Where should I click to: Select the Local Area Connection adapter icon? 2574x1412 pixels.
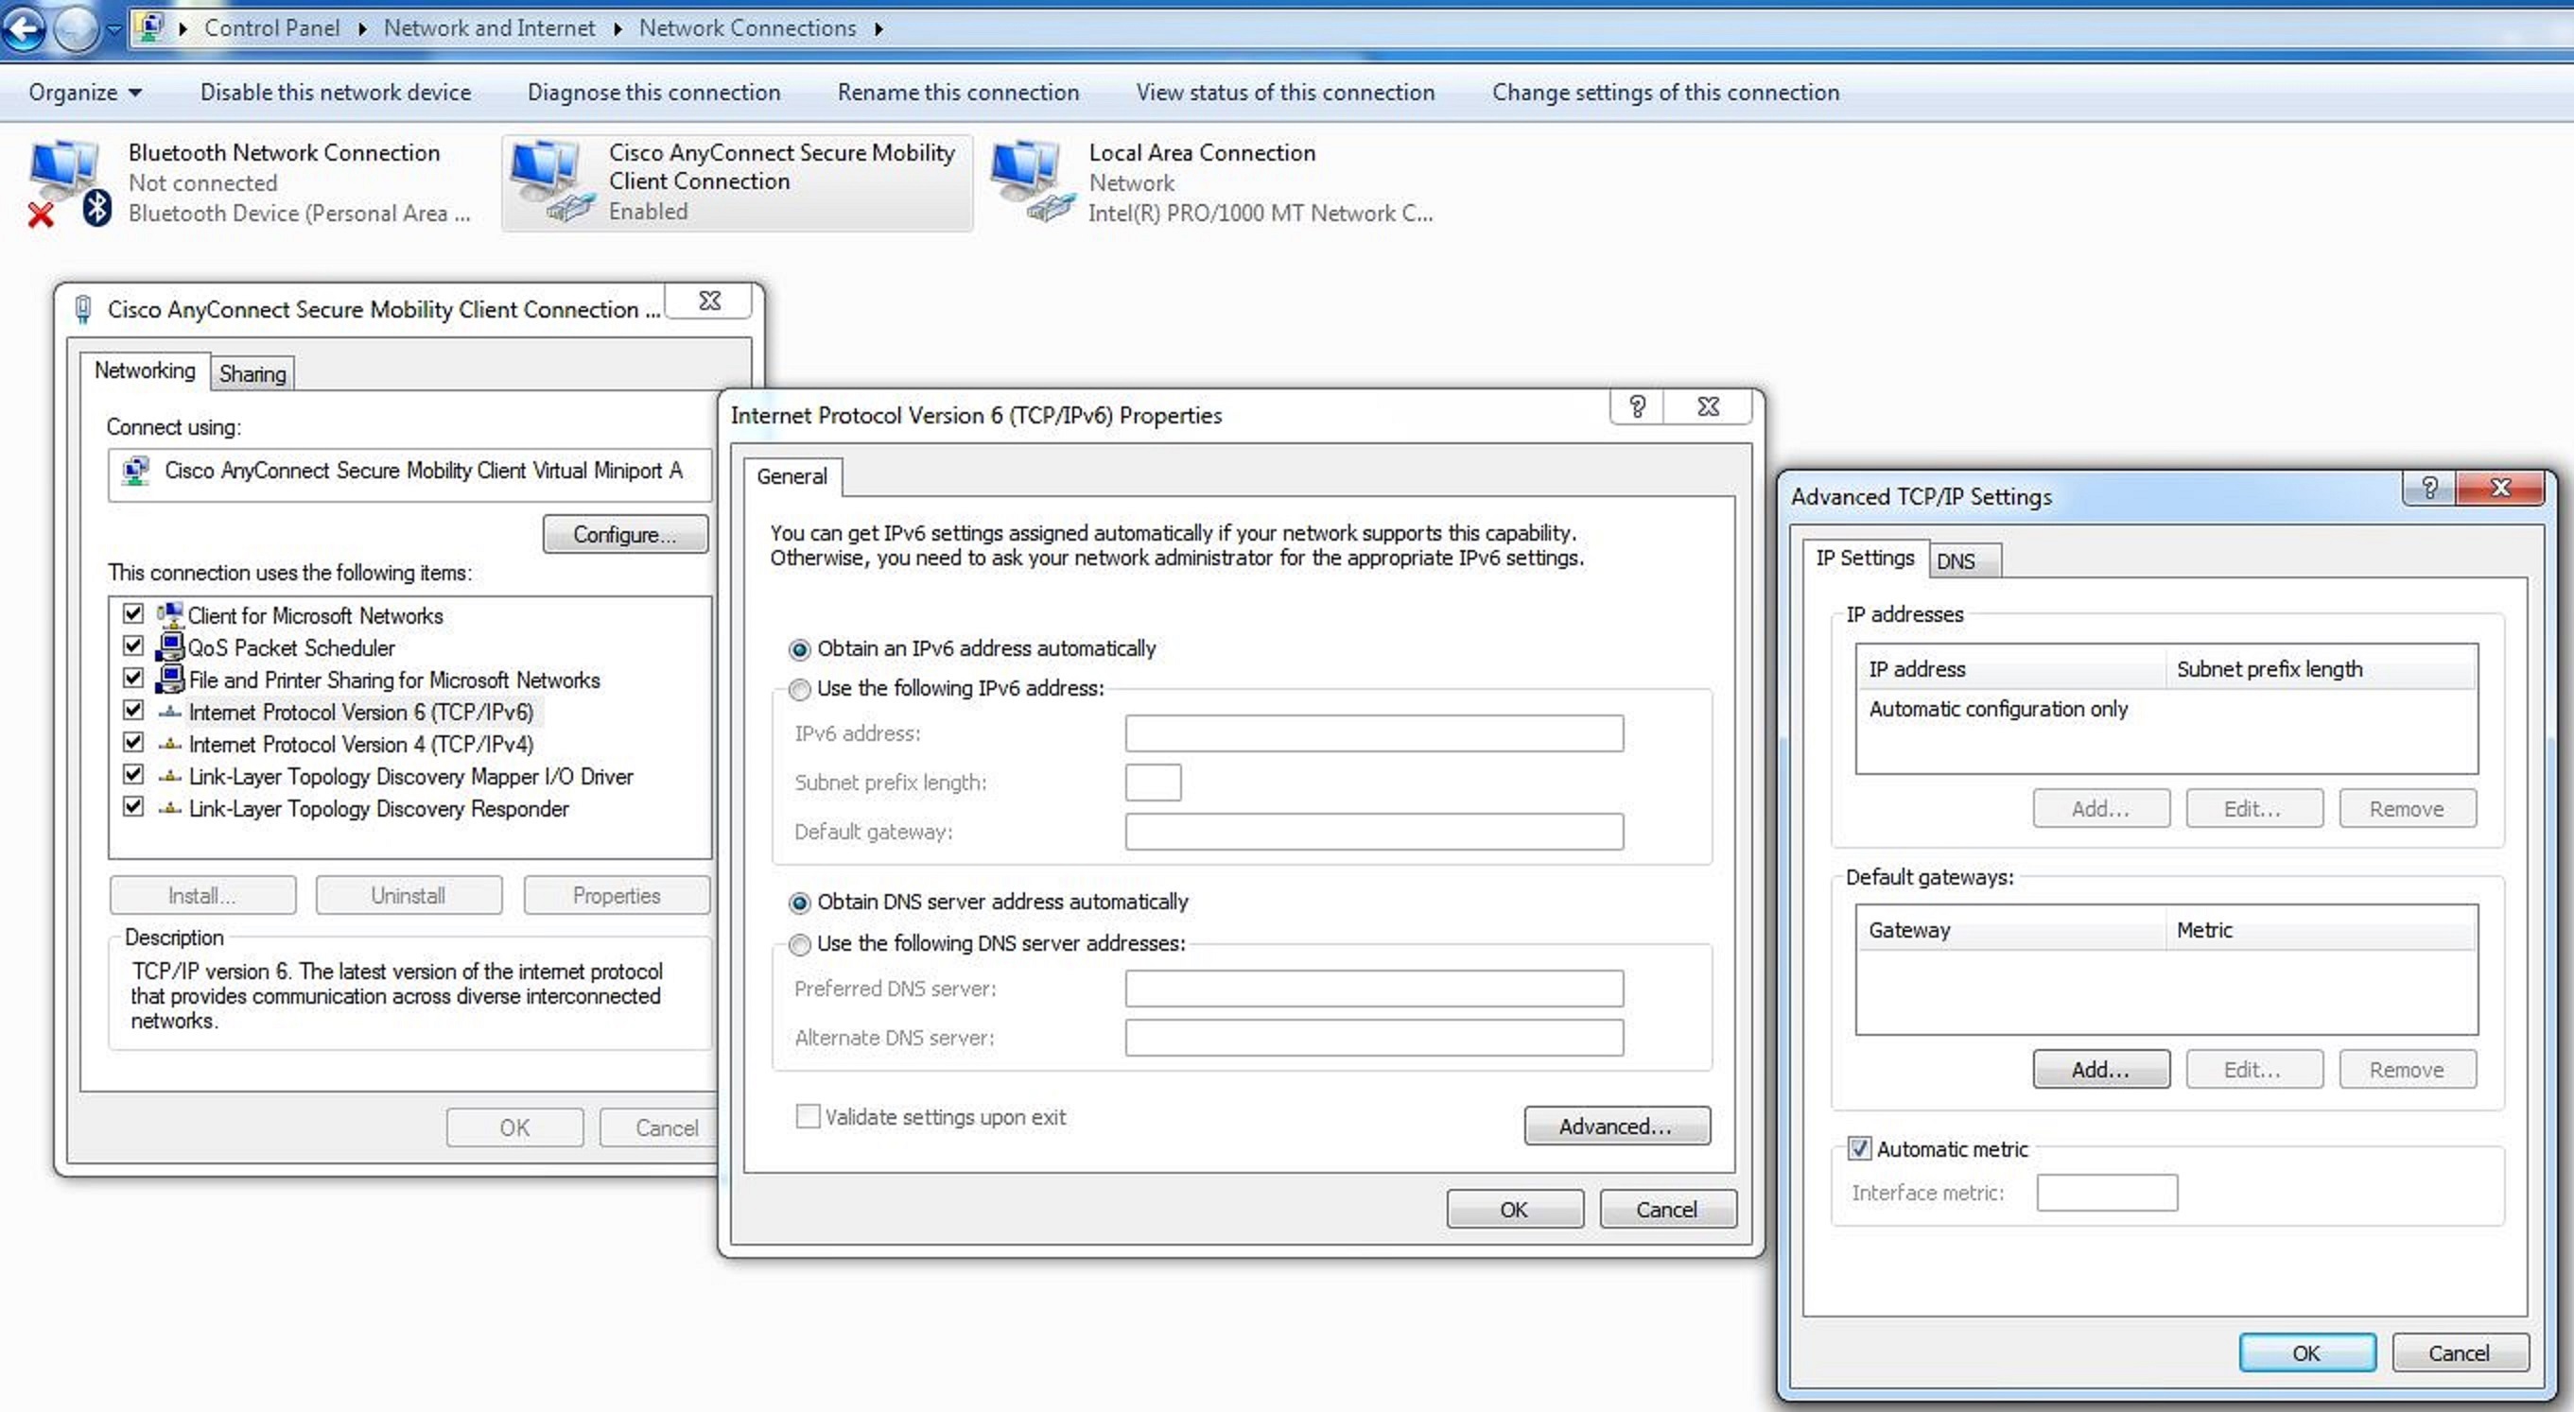[x=1033, y=181]
